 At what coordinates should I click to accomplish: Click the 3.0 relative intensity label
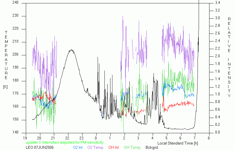click(x=217, y=18)
